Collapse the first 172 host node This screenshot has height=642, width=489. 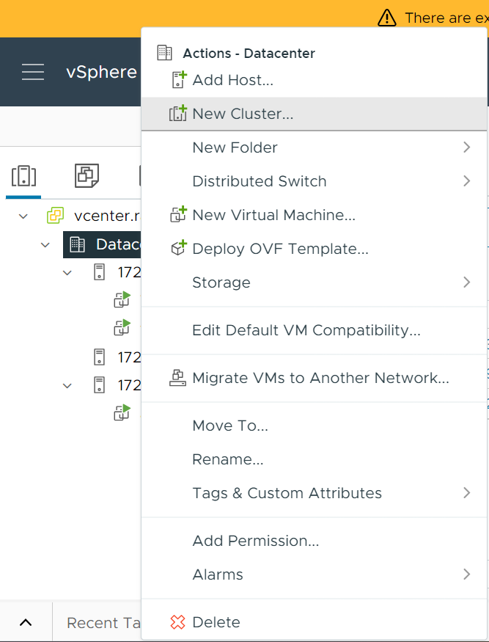pos(67,273)
